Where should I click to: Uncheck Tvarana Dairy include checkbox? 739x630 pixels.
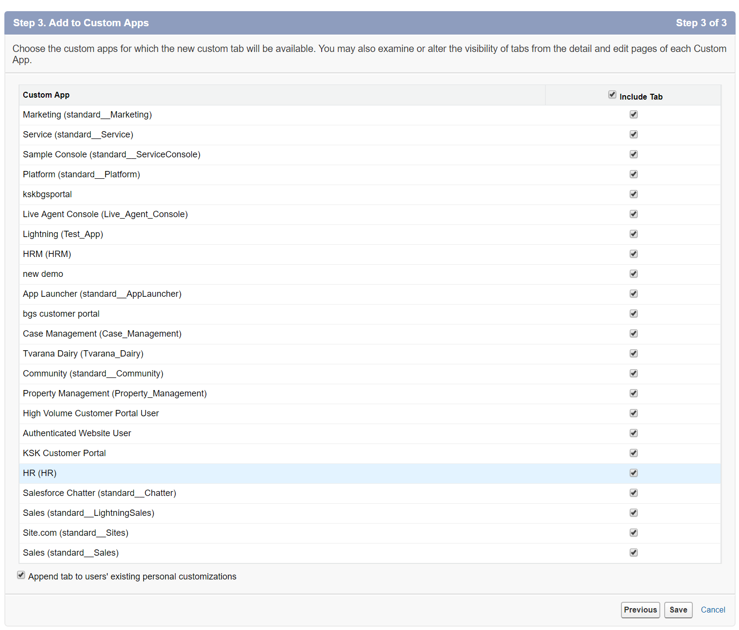pos(633,353)
